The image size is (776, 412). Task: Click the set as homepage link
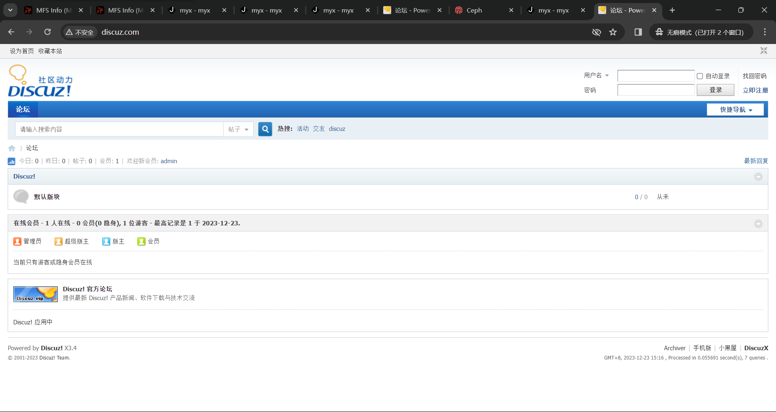pyautogui.click(x=22, y=51)
